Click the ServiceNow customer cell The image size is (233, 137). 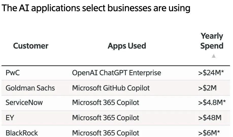point(24,103)
